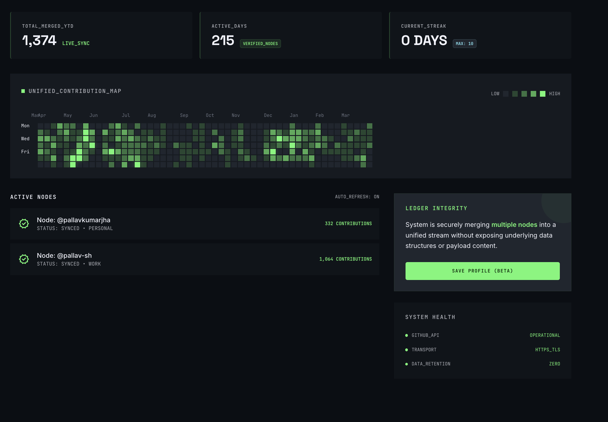Screen dimensions: 608x422
Task: Click DATA_RETENTION green status dot
Action: [406, 364]
